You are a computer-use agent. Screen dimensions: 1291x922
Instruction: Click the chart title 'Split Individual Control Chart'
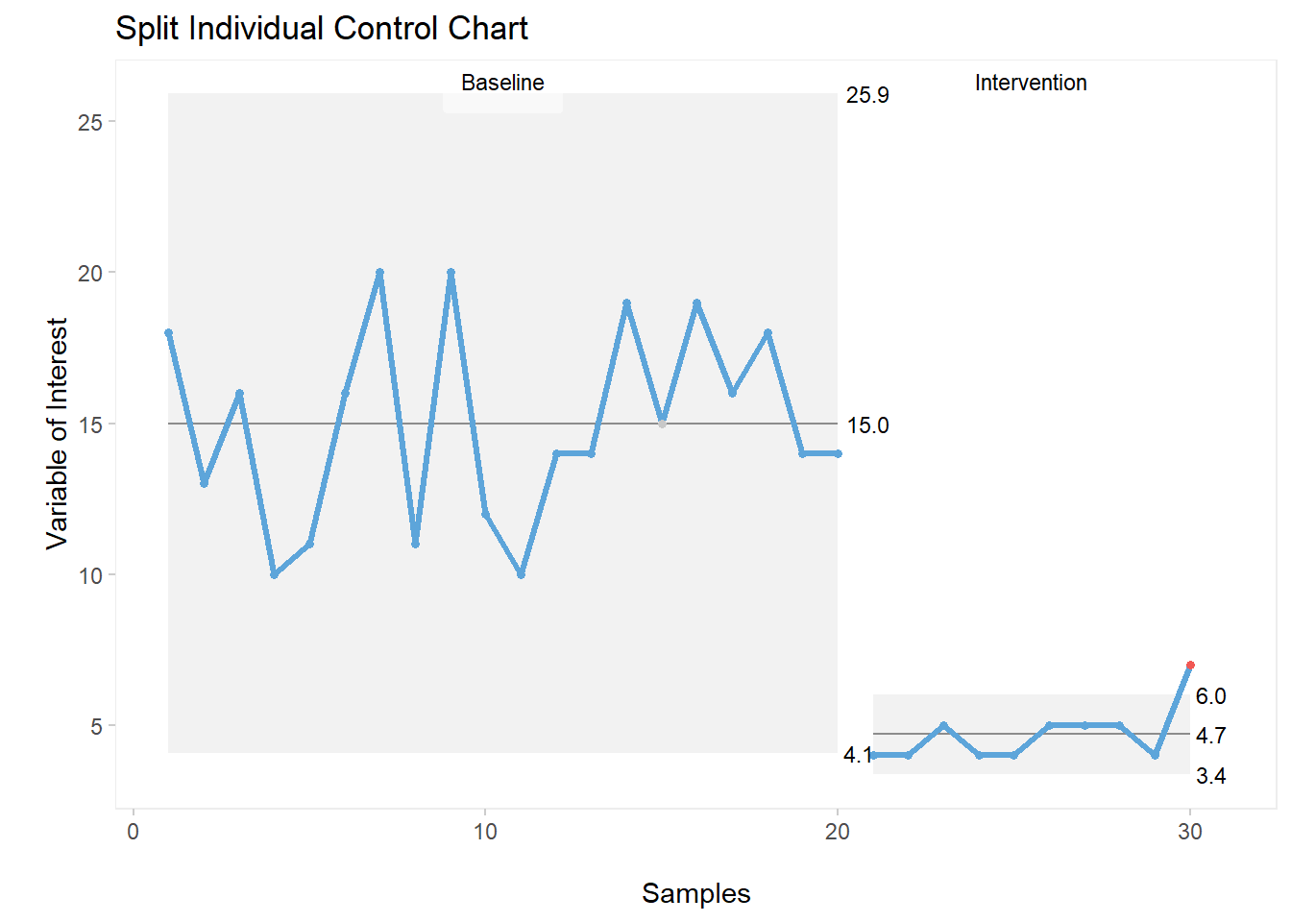click(x=322, y=29)
